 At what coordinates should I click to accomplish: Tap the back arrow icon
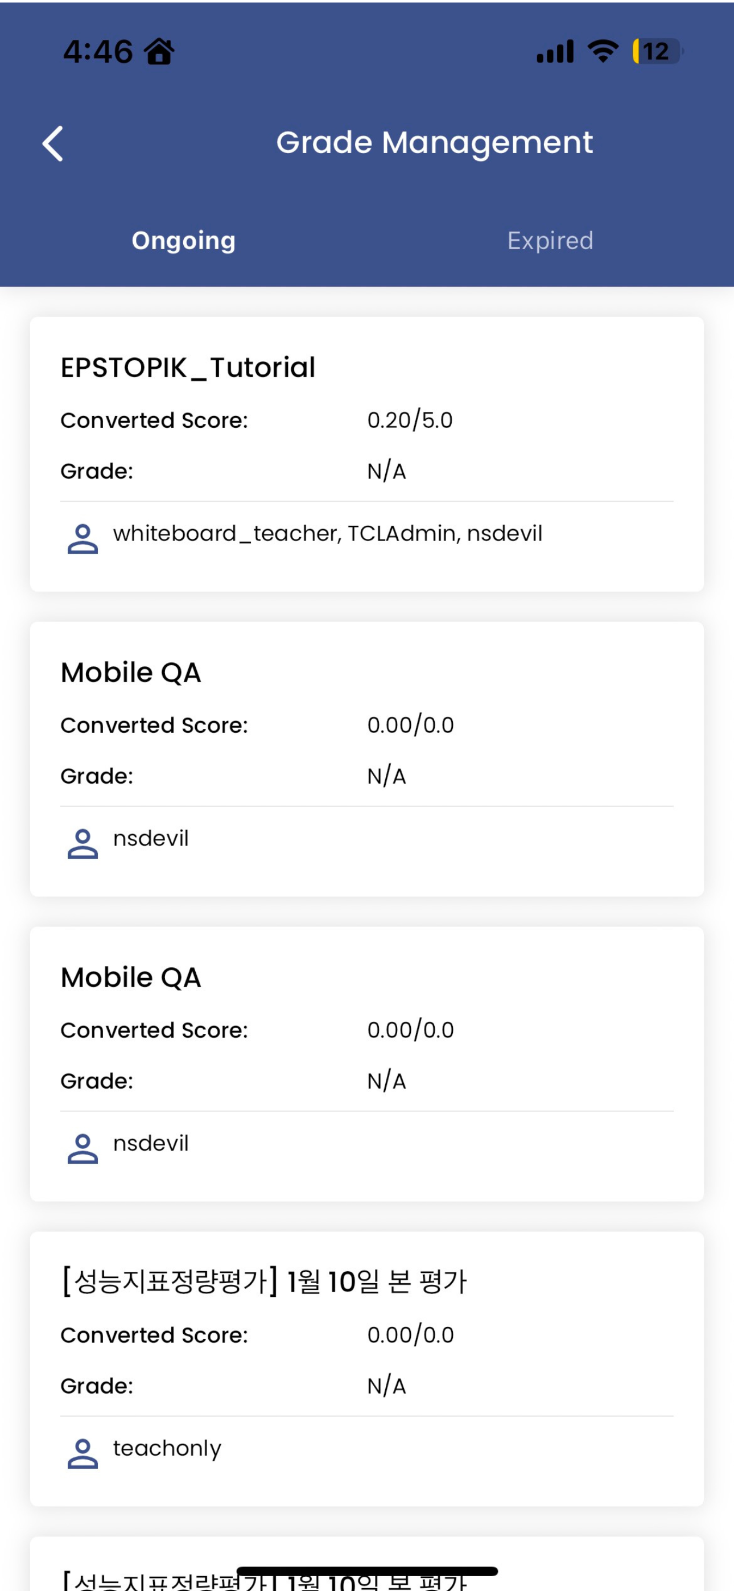point(53,143)
